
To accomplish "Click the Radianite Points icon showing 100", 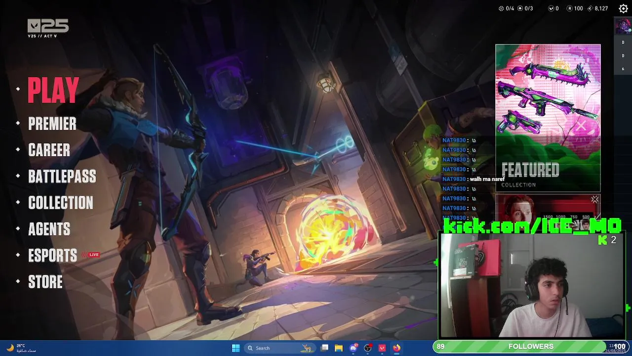I will point(569,8).
